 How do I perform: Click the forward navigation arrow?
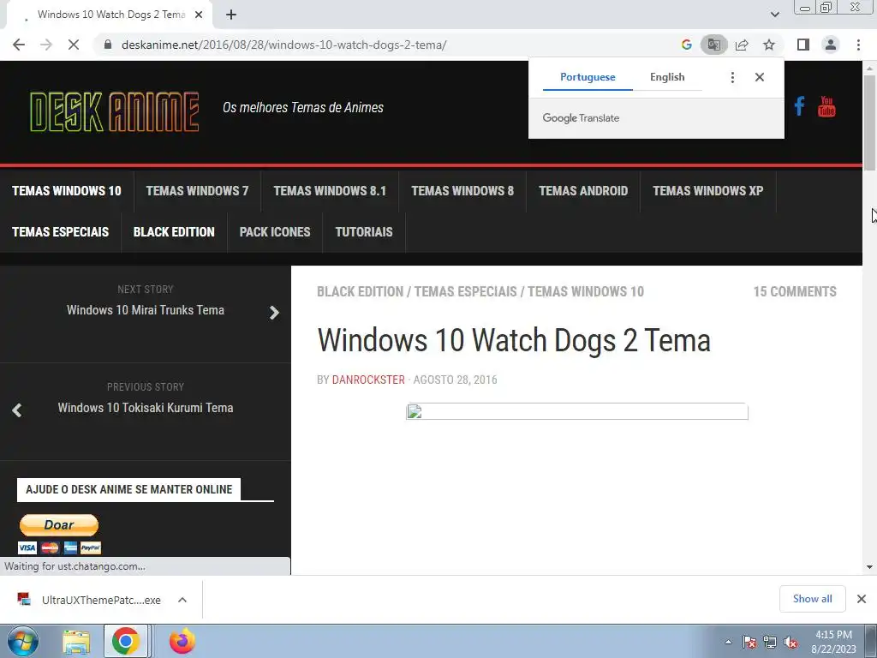click(x=46, y=45)
